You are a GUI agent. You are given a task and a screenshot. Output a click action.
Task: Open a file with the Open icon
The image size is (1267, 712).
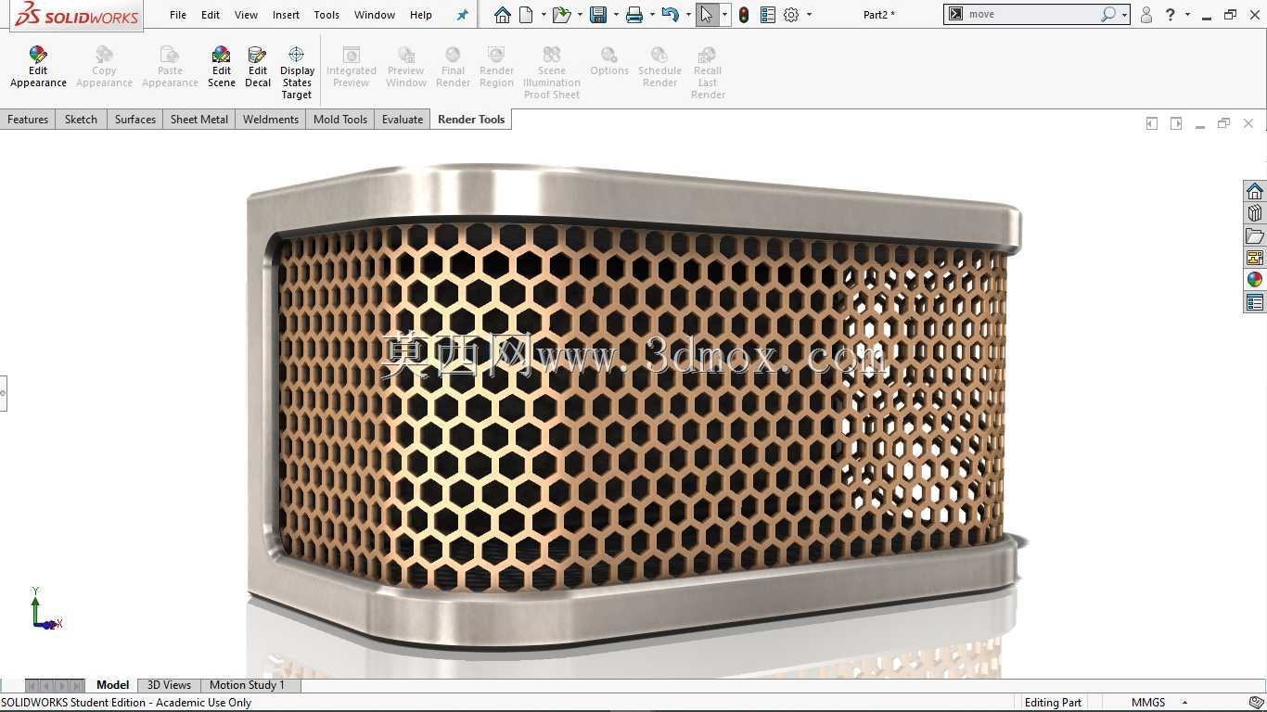[x=560, y=15]
